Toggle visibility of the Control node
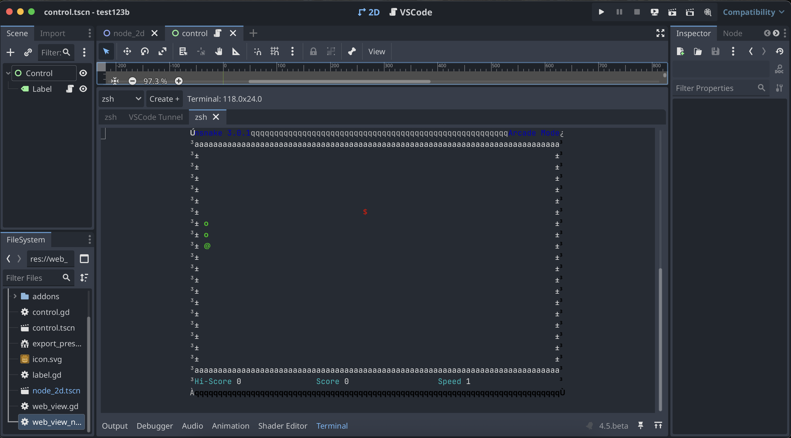Screen dimensions: 791x438 (x=83, y=73)
